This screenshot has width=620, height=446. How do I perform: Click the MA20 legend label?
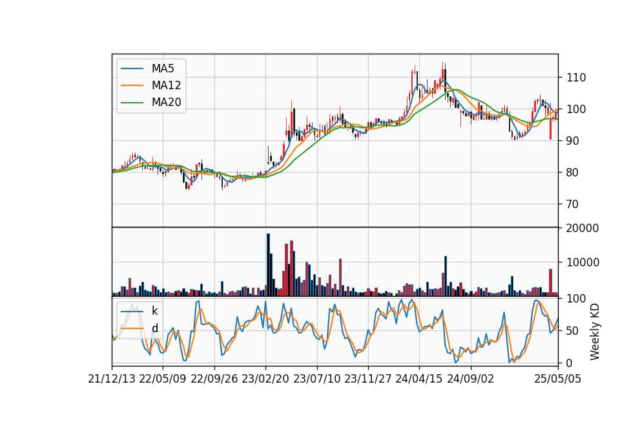pyautogui.click(x=166, y=102)
